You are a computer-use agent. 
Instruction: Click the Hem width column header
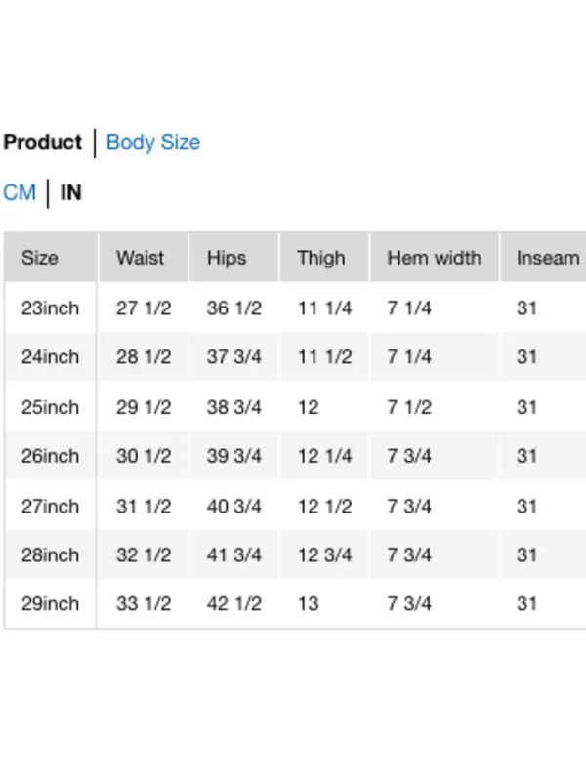click(435, 258)
